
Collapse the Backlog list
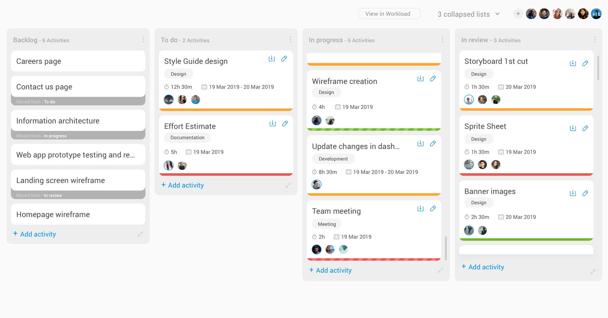pos(140,234)
